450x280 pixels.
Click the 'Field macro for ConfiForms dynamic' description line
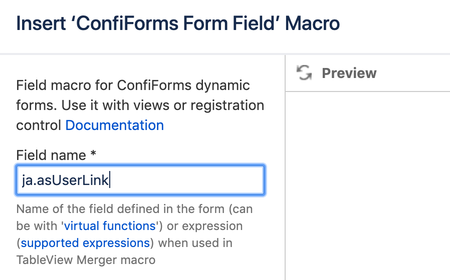point(133,85)
